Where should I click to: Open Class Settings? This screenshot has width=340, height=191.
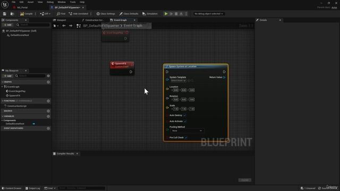tap(106, 14)
